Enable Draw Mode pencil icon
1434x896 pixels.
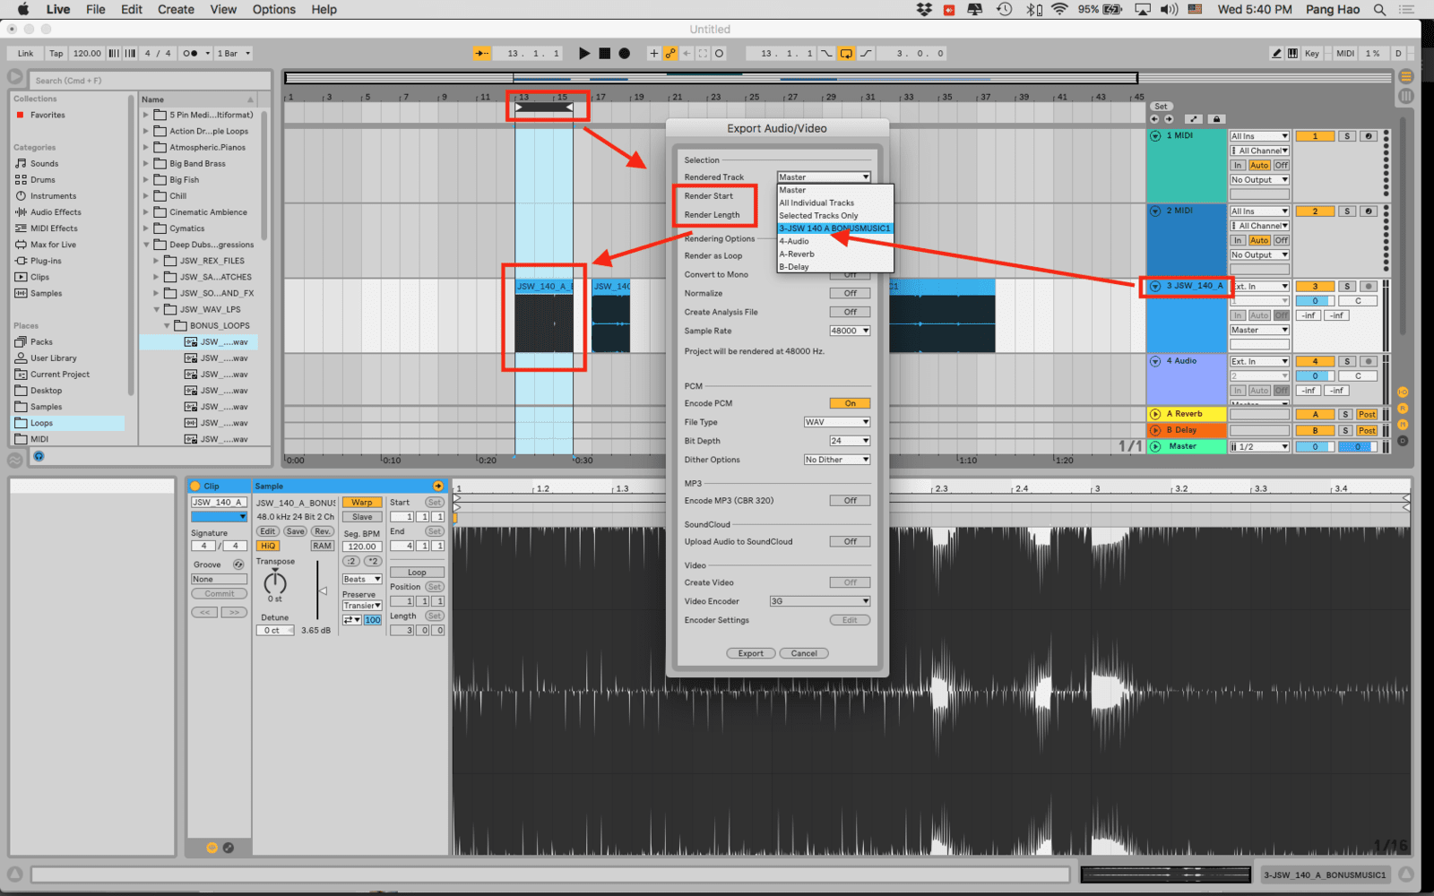click(1276, 54)
